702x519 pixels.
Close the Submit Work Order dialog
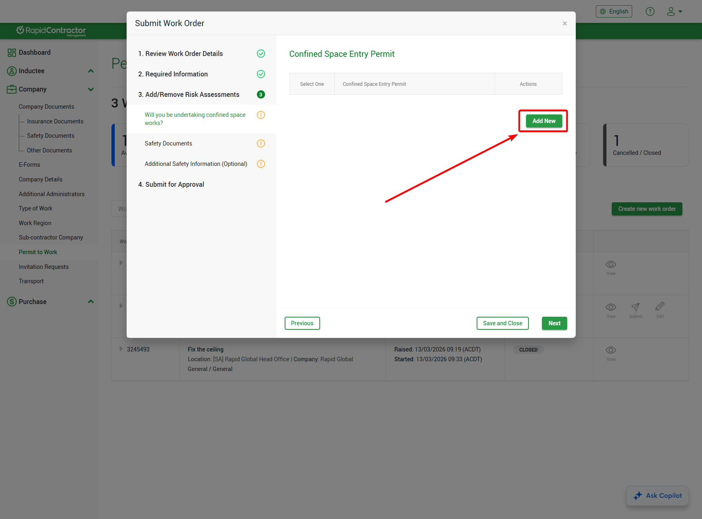tap(564, 23)
